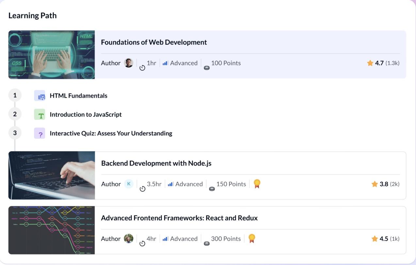
Task: Click the star rating icon showing 4.7
Action: 370,63
